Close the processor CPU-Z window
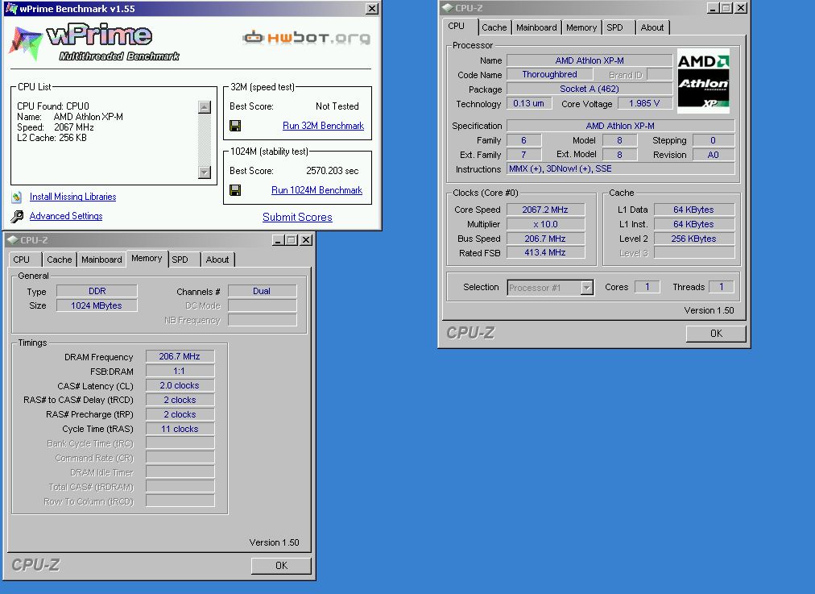The height and width of the screenshot is (594, 815). point(741,8)
